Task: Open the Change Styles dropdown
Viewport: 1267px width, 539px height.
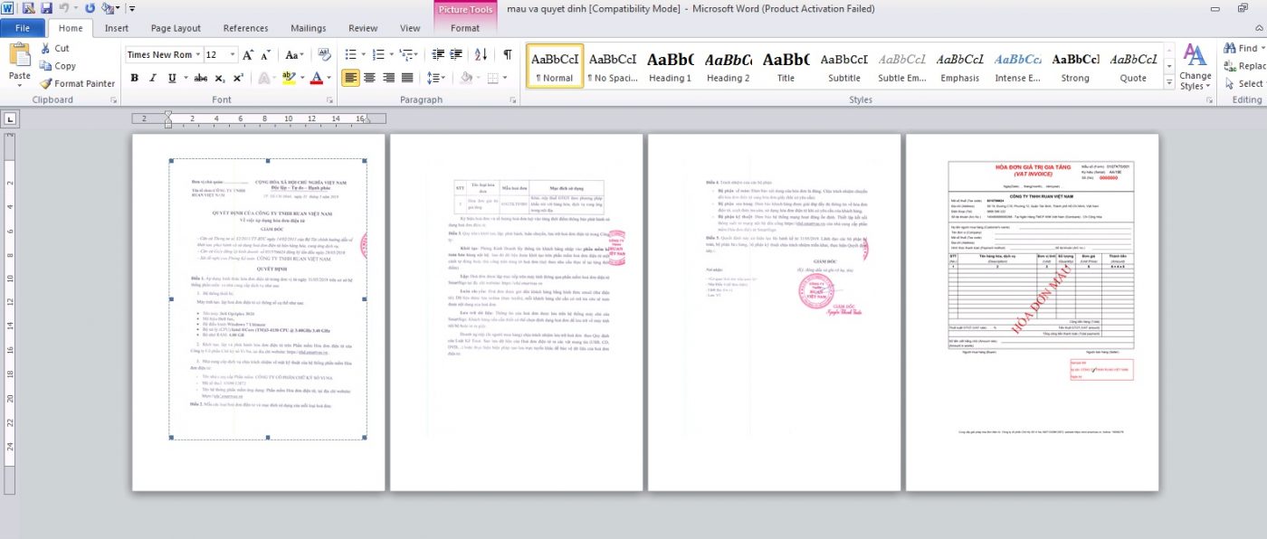Action: click(x=1196, y=68)
